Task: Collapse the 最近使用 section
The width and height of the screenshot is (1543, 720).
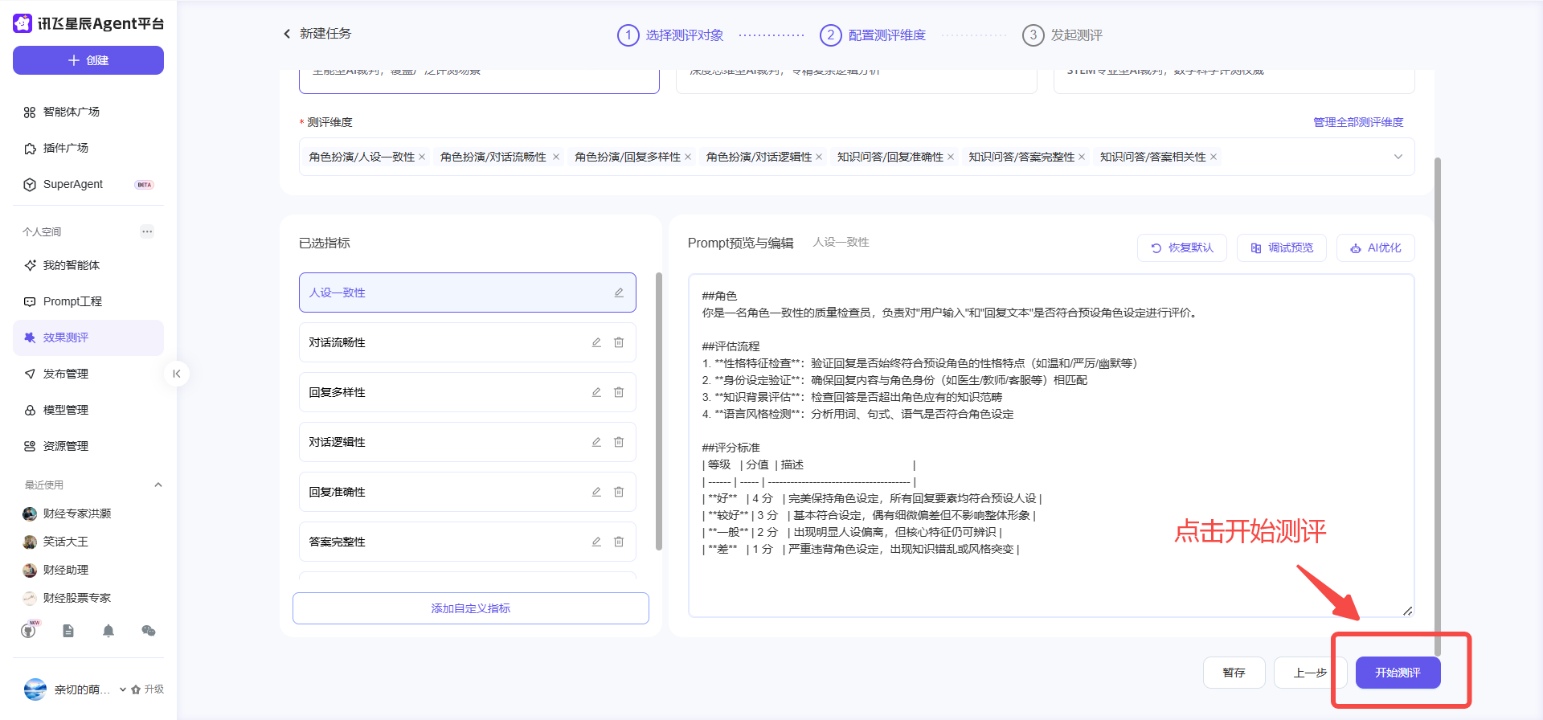Action: (158, 485)
